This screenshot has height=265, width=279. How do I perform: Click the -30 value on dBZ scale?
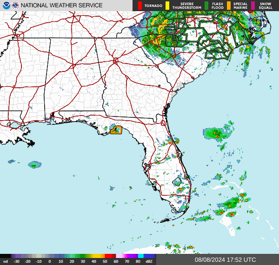[x=16, y=261]
